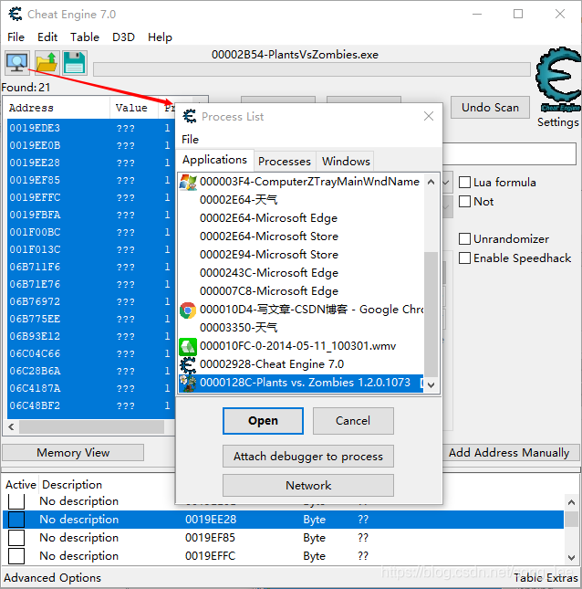Screen dimensions: 582x589
Task: Select 00003350-天气 process entry
Action: click(x=301, y=328)
